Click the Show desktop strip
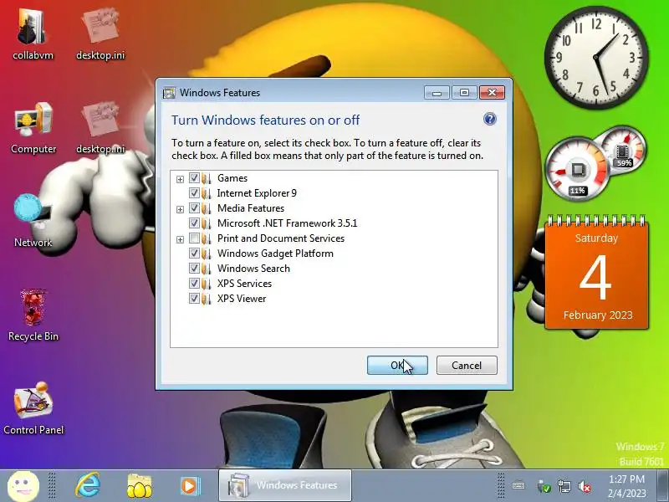Screen dimensions: 669x502 pyautogui.click(x=662, y=486)
